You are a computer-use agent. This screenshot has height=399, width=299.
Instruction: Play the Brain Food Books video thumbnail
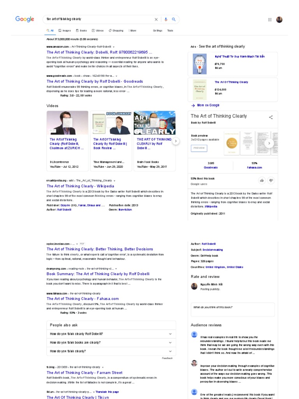[155, 123]
